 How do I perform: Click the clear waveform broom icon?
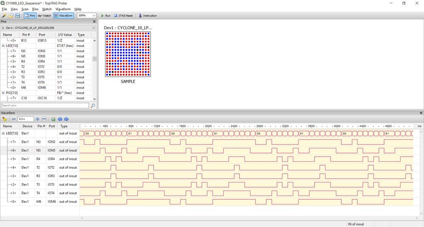point(4,119)
